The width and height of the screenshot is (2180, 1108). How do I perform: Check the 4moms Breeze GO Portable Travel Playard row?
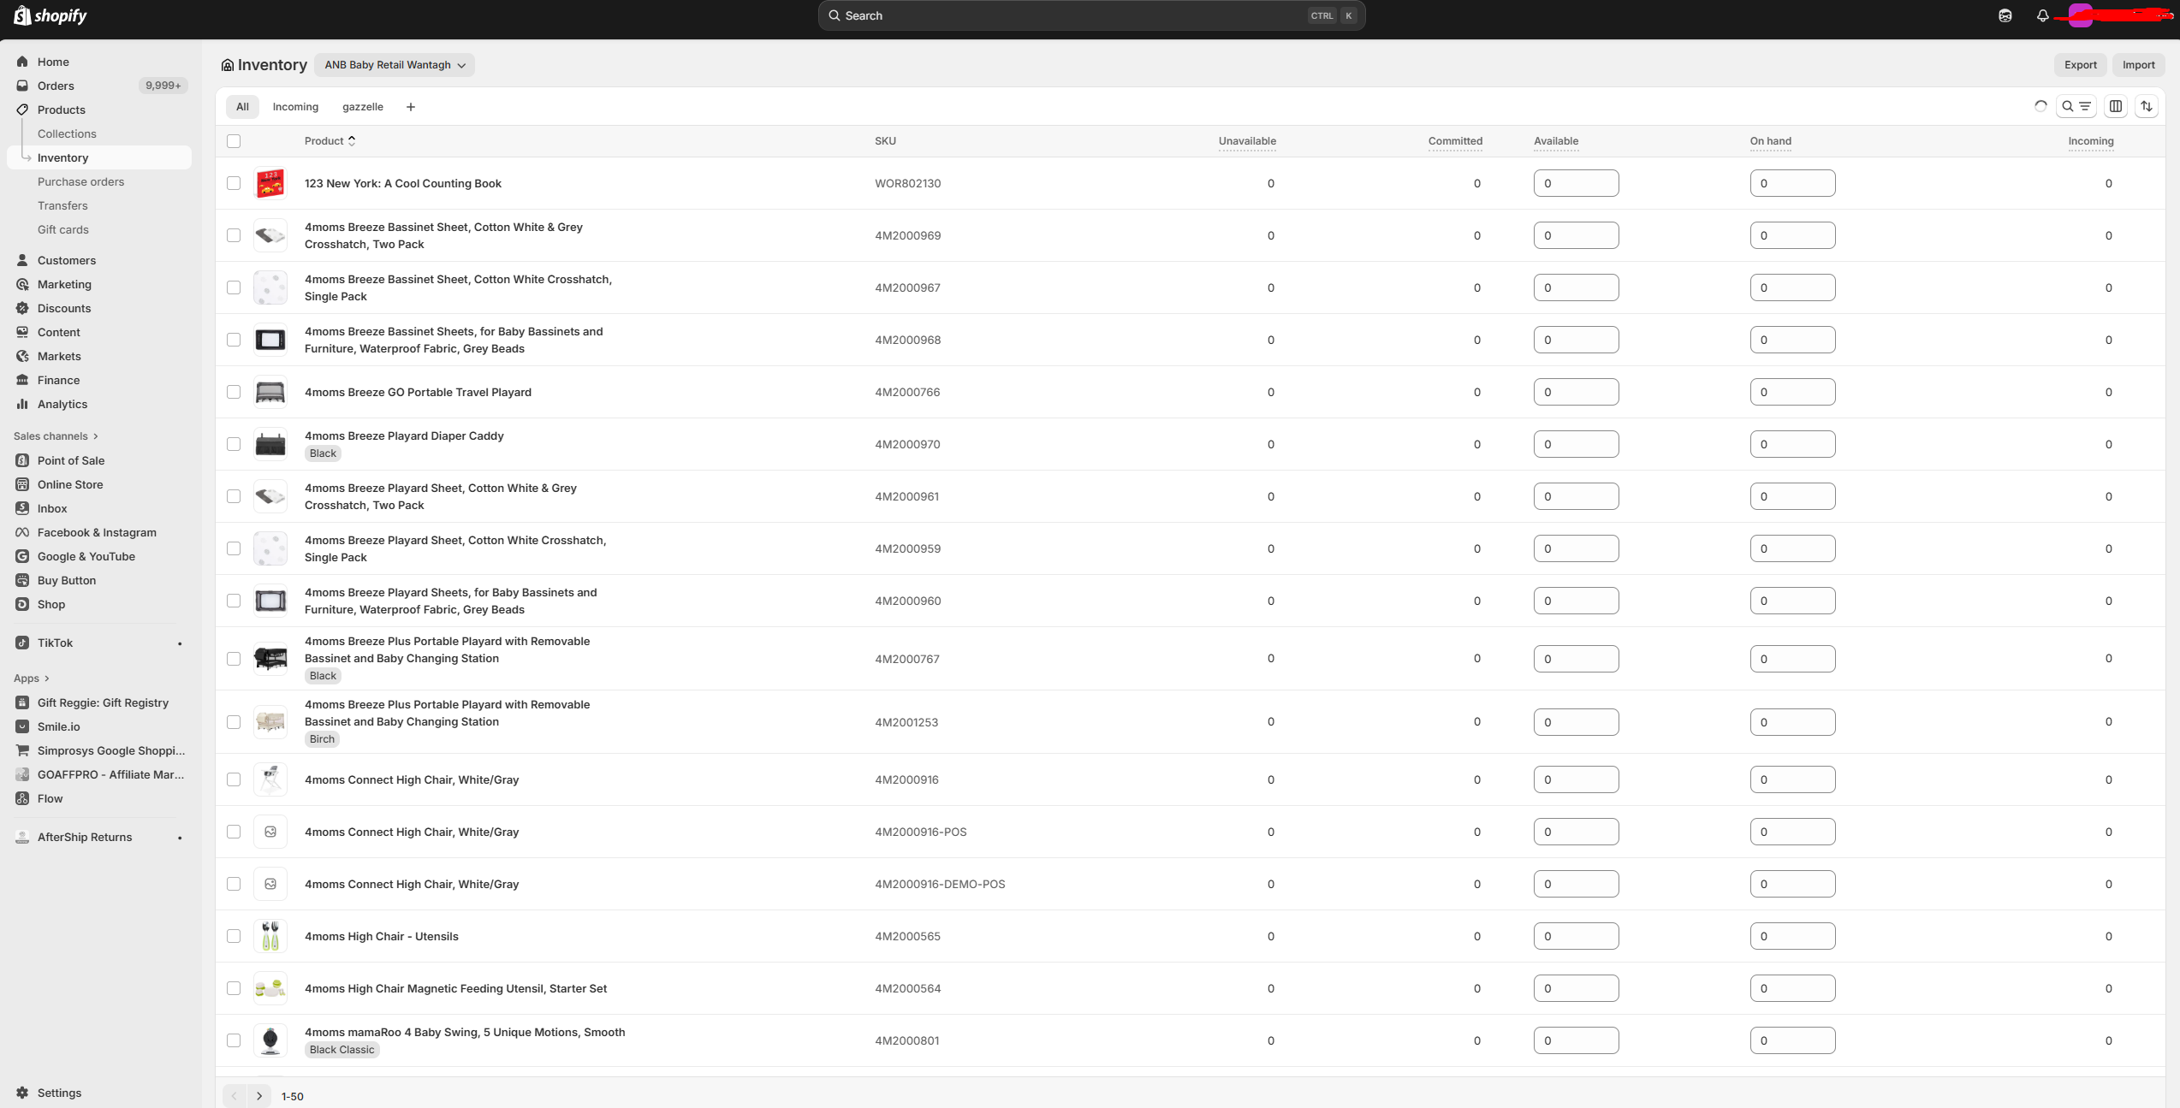[x=234, y=392]
